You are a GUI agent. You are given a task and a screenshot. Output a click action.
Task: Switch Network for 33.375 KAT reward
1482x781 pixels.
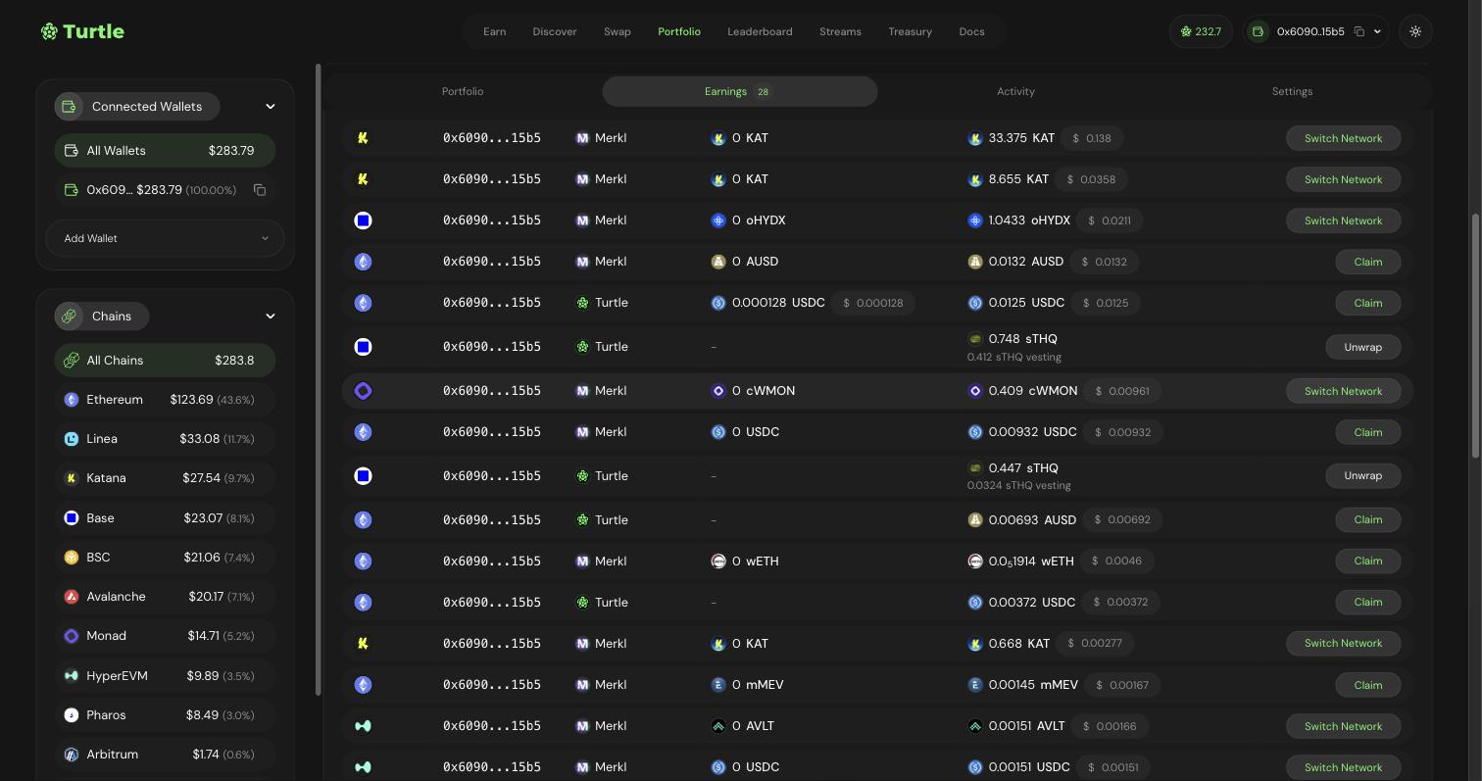pos(1343,138)
